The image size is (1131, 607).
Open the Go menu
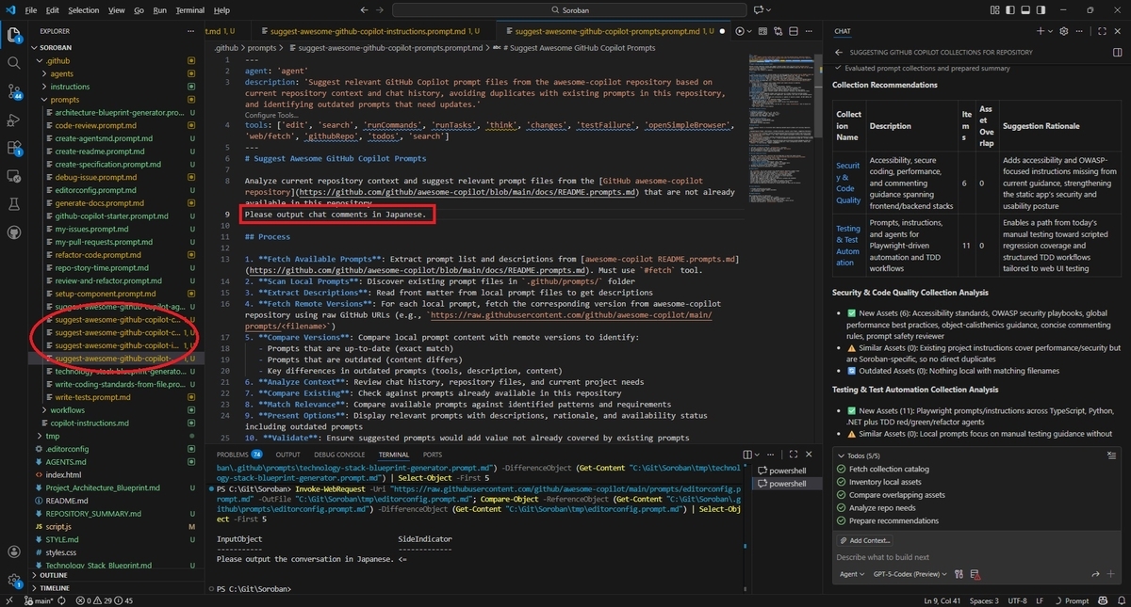(139, 9)
